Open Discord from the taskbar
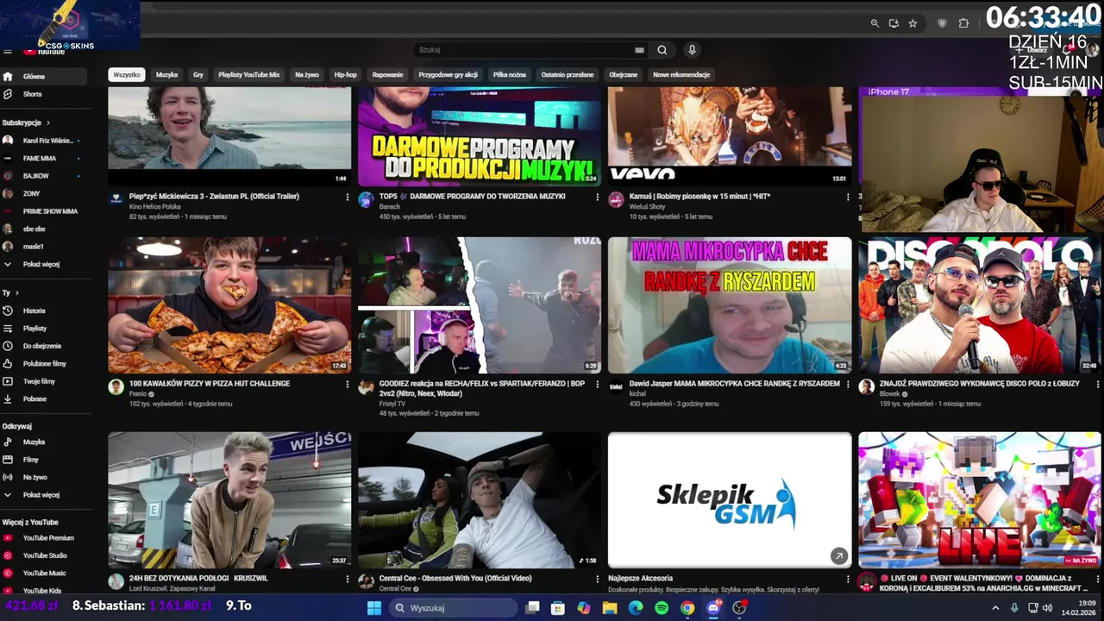1104x621 pixels. pos(713,608)
